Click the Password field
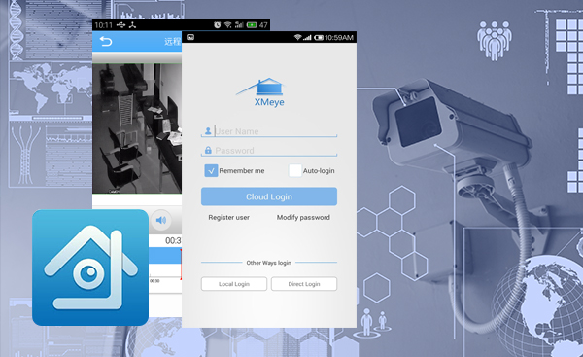This screenshot has height=357, width=583. coord(269,150)
